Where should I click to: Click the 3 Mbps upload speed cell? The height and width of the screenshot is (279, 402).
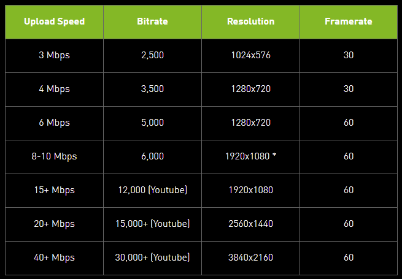[54, 55]
